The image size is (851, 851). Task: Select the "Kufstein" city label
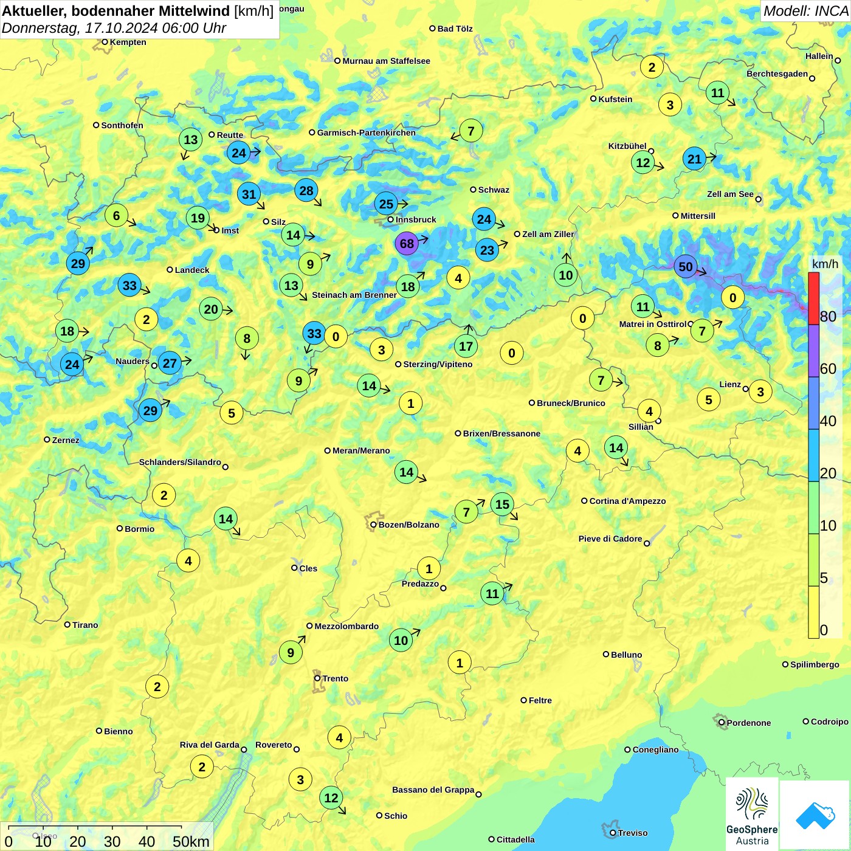(x=615, y=99)
